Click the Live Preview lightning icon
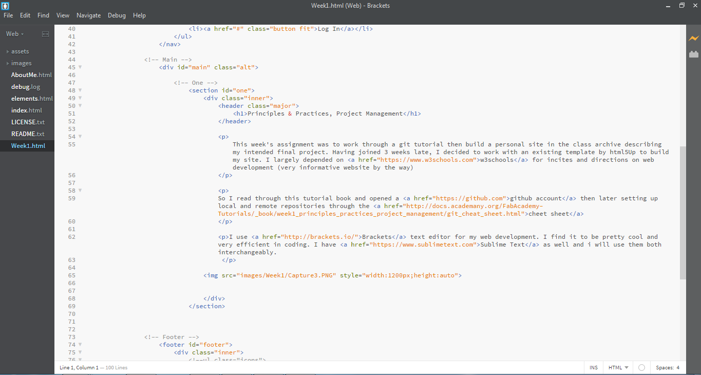701x375 pixels. (694, 39)
